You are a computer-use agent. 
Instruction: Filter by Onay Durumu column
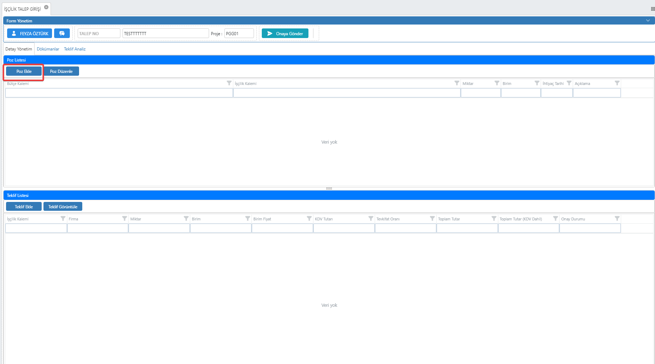pyautogui.click(x=617, y=219)
